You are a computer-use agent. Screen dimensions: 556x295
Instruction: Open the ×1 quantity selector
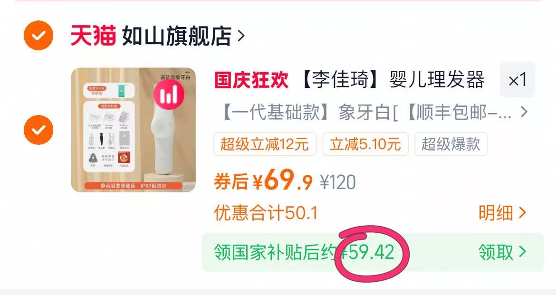click(518, 80)
